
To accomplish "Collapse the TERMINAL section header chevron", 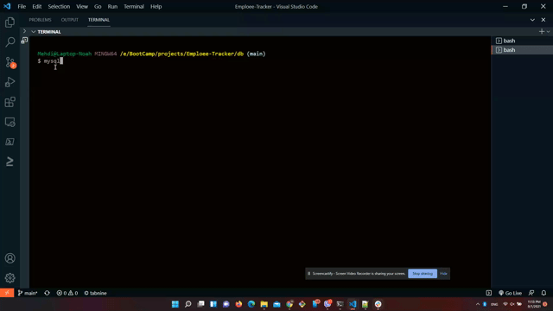I will tap(33, 32).
